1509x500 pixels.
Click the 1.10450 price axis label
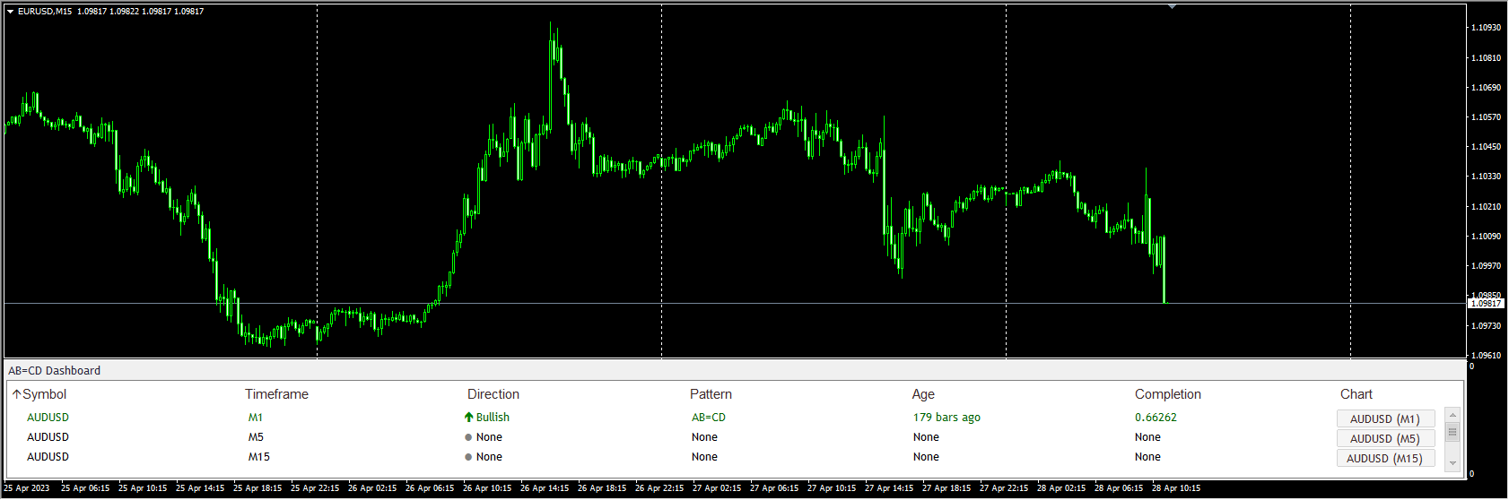[x=1486, y=147]
